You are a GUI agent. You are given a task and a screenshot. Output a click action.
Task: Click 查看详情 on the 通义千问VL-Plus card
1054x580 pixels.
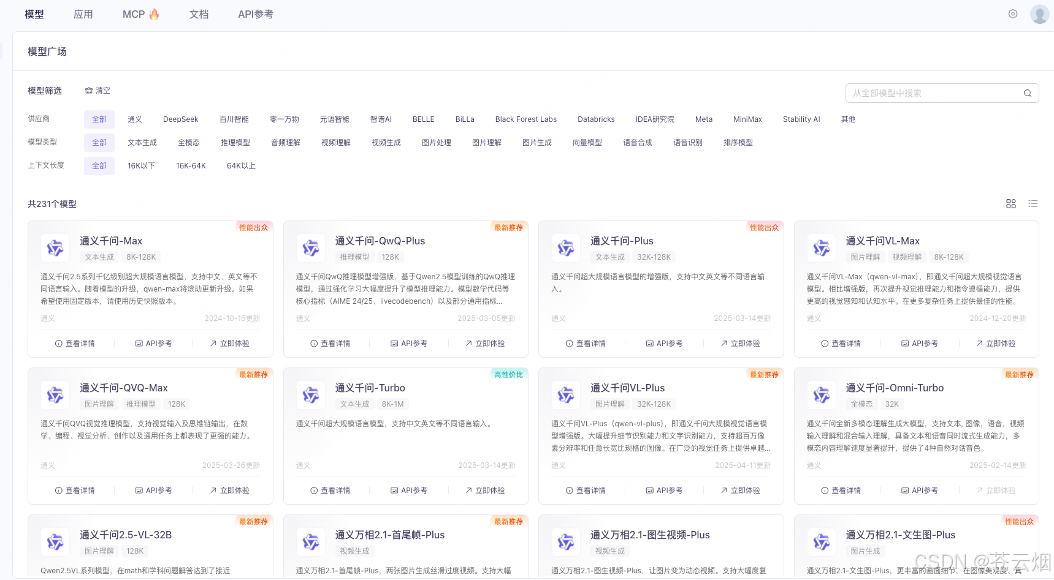tap(586, 491)
